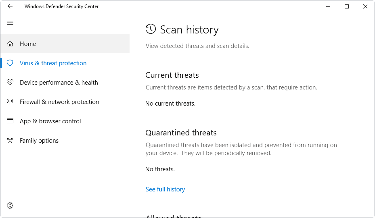Open Device performance & health

coord(65,82)
